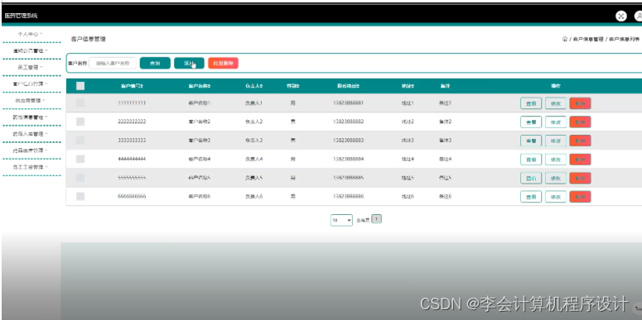Screen dimensions: 642x320
Task: Expand the 客户信息管理 sidebar menu
Action: pos(30,84)
